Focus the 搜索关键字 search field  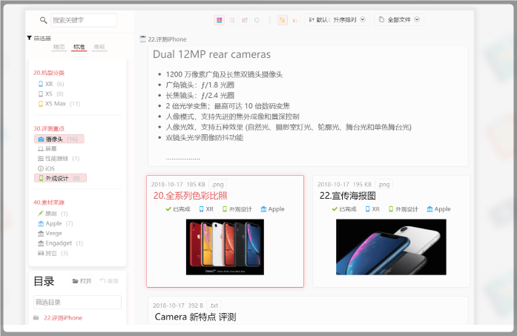tap(84, 20)
